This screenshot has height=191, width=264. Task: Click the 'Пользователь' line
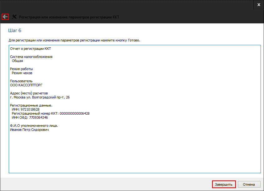[x=21, y=81]
